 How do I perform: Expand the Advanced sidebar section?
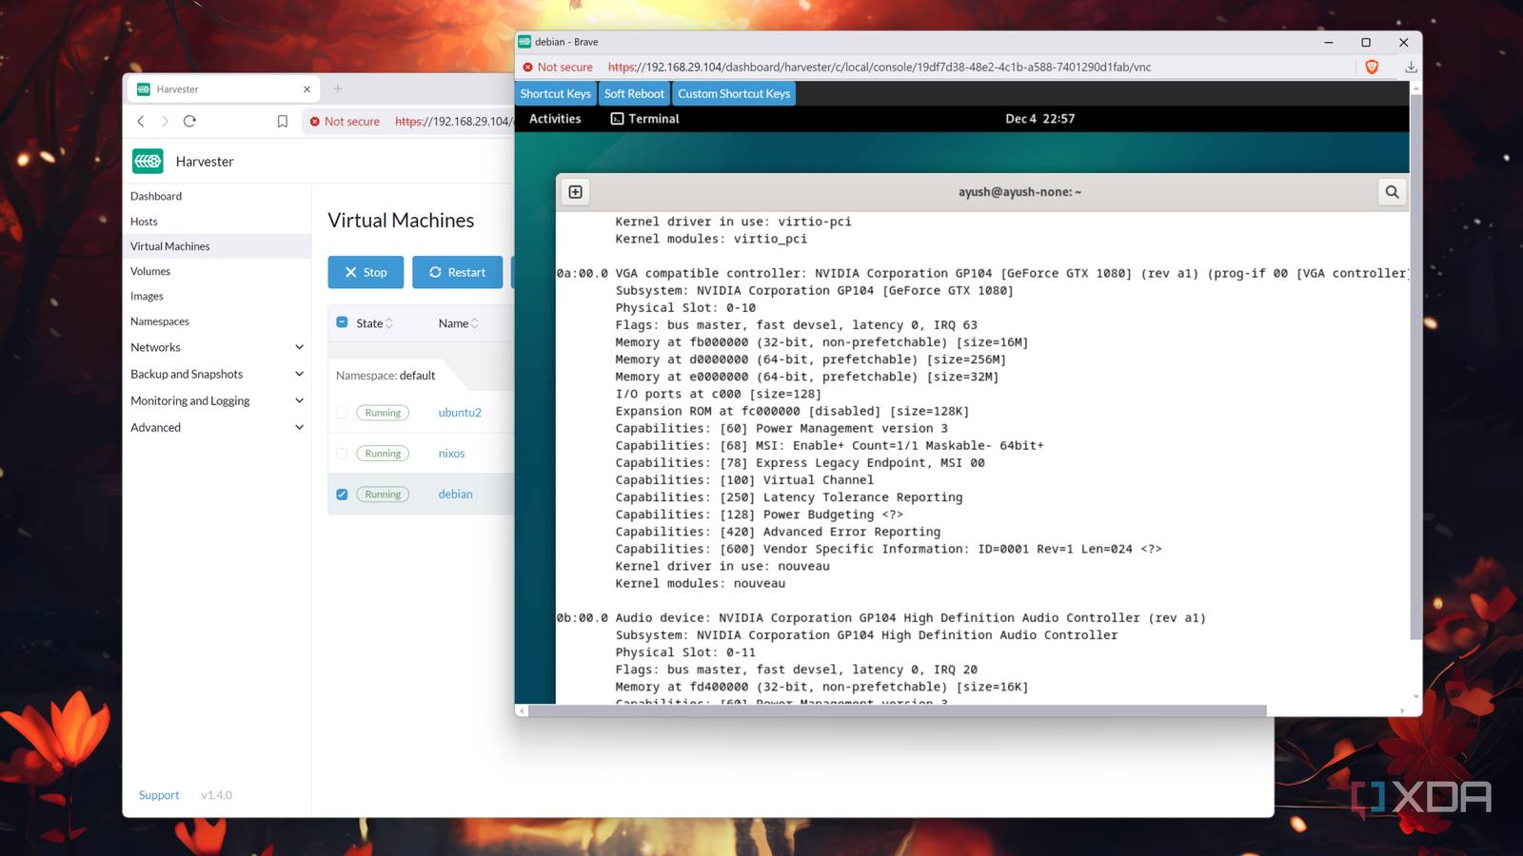click(299, 427)
